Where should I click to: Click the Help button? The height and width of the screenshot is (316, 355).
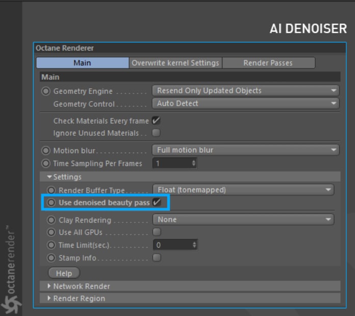(x=64, y=273)
